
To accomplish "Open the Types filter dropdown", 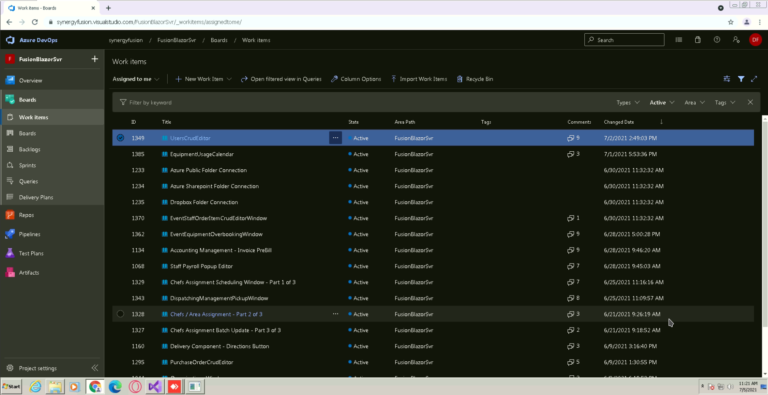I will pyautogui.click(x=628, y=103).
